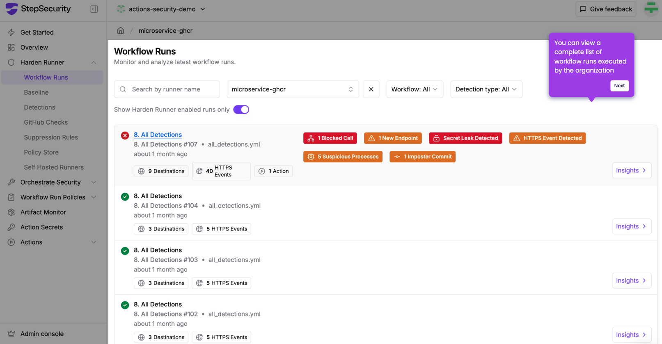
Task: Open Insights for run #104
Action: coord(632,226)
